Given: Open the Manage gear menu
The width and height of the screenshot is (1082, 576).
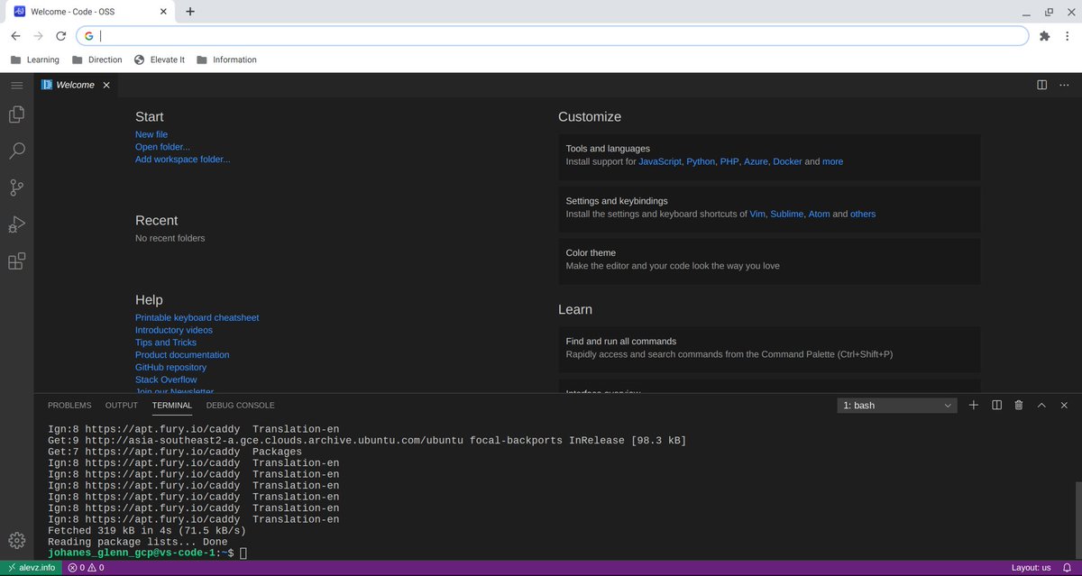Looking at the screenshot, I should point(16,540).
